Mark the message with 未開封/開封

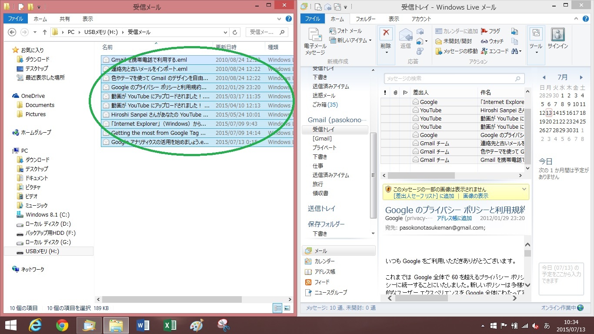click(x=454, y=41)
